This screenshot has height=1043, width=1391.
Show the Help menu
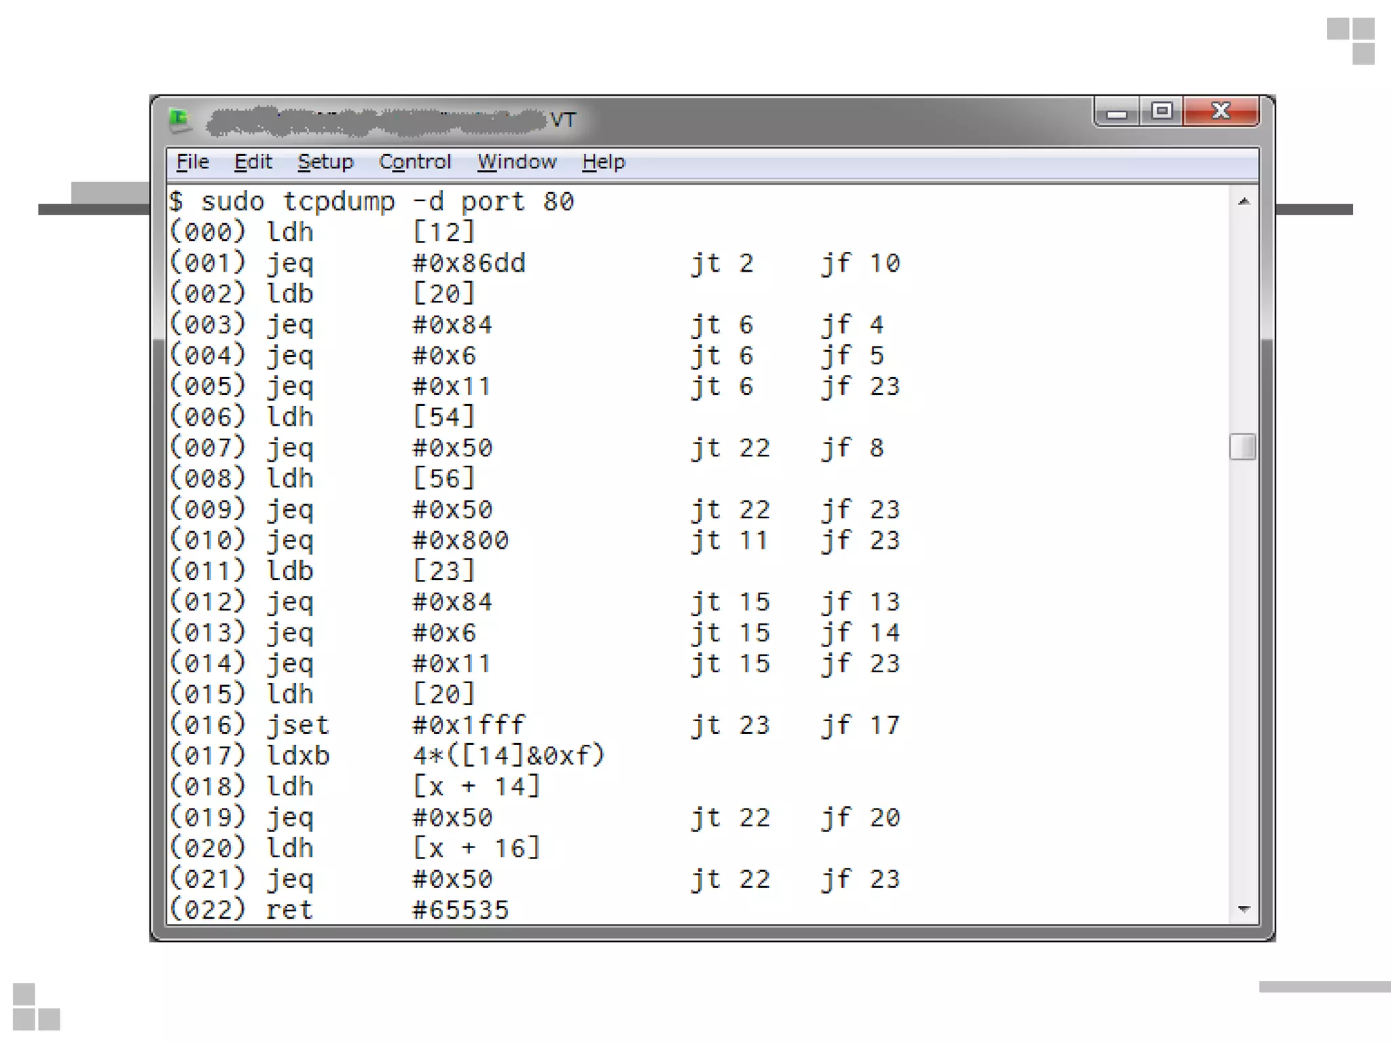603,162
